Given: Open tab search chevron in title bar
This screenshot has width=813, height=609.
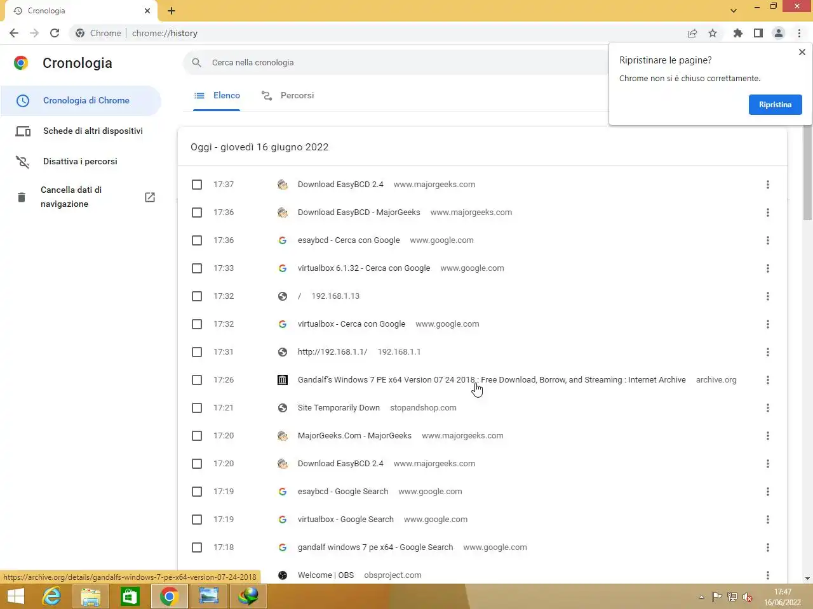Looking at the screenshot, I should tap(734, 11).
